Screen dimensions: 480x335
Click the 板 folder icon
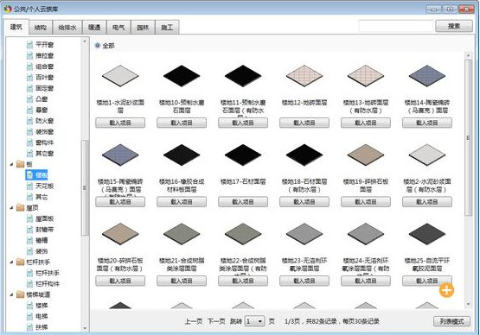20,164
